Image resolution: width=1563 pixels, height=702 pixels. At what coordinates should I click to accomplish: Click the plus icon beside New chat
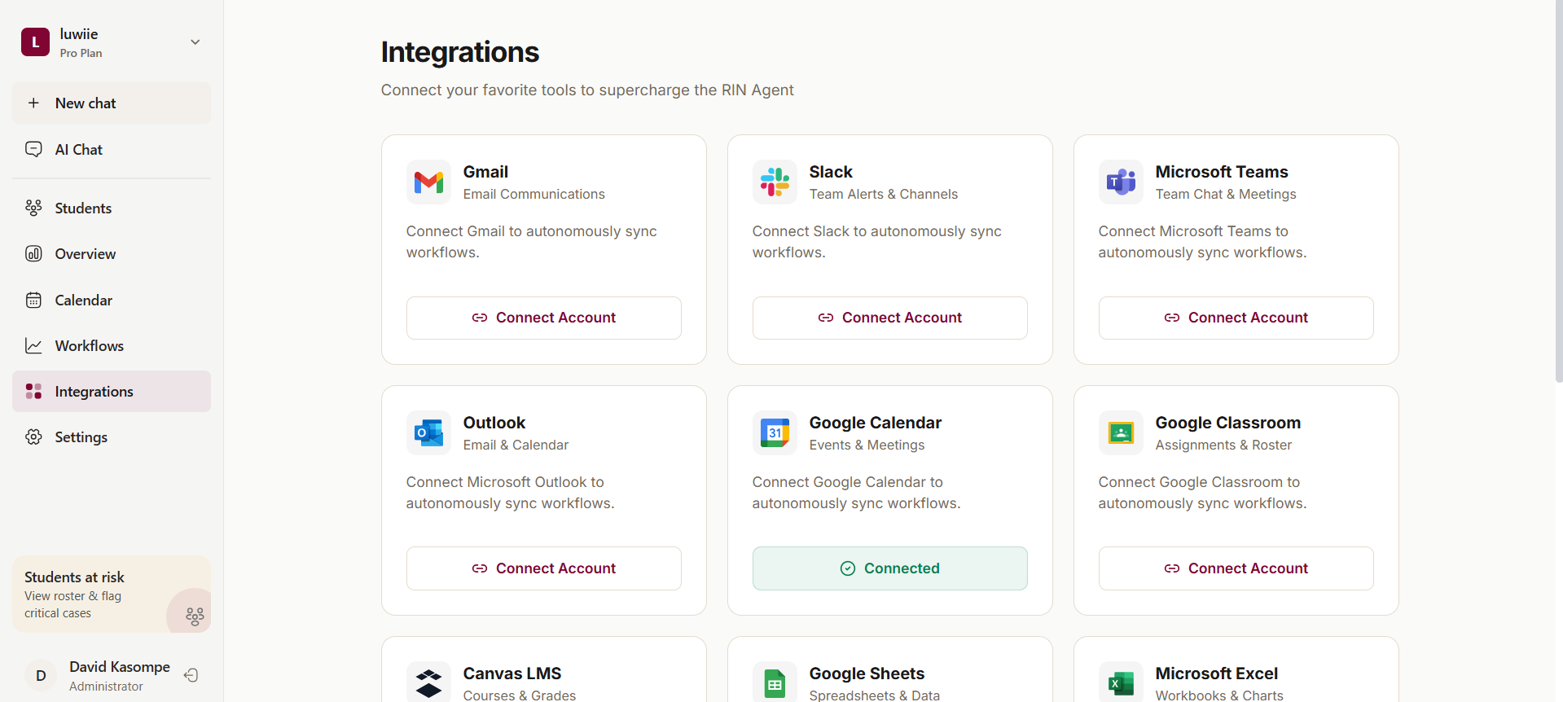point(33,103)
